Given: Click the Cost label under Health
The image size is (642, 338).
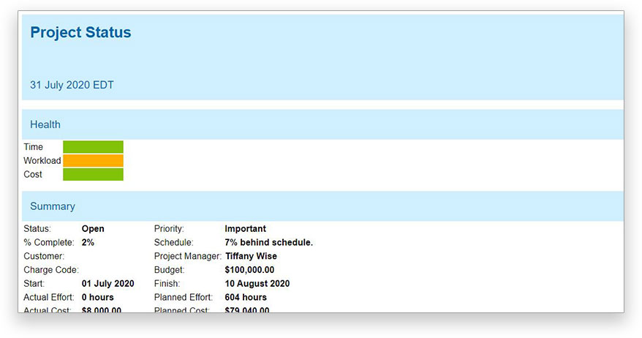Looking at the screenshot, I should [33, 174].
